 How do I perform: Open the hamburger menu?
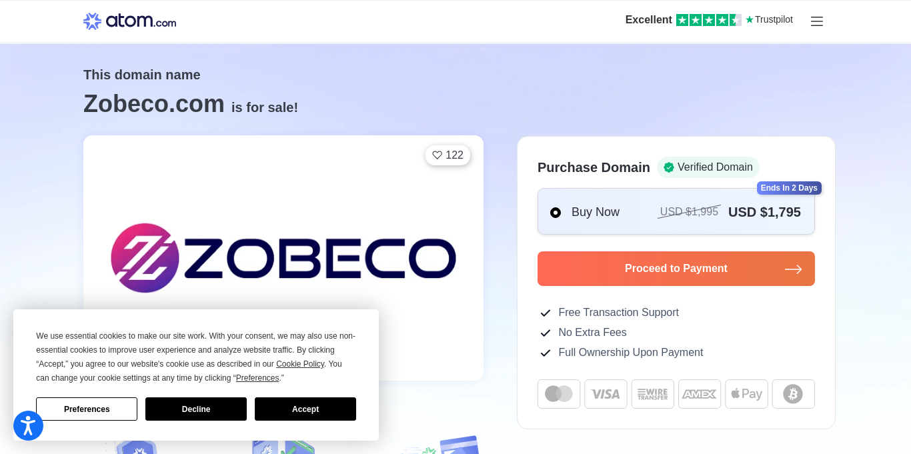tap(817, 21)
